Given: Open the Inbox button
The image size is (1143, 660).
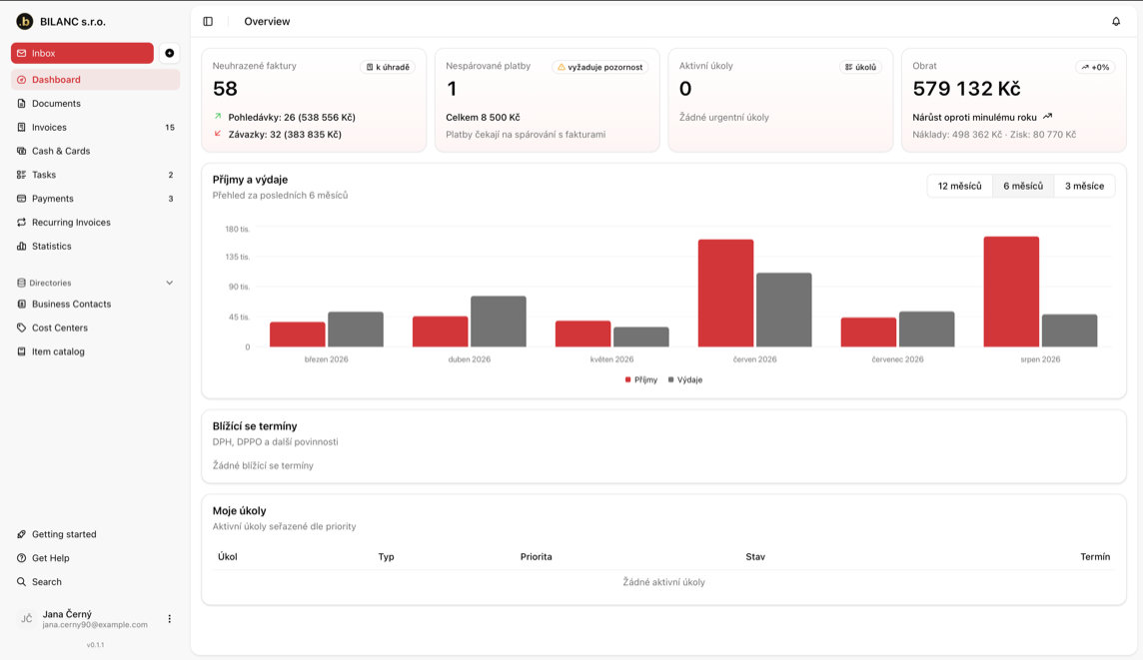Looking at the screenshot, I should (x=82, y=53).
